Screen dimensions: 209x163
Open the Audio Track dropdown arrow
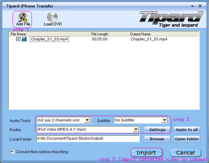tap(87, 120)
